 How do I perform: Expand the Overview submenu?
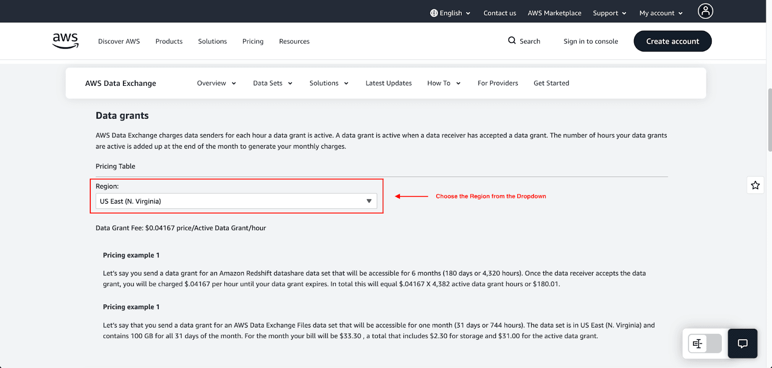[x=217, y=83]
